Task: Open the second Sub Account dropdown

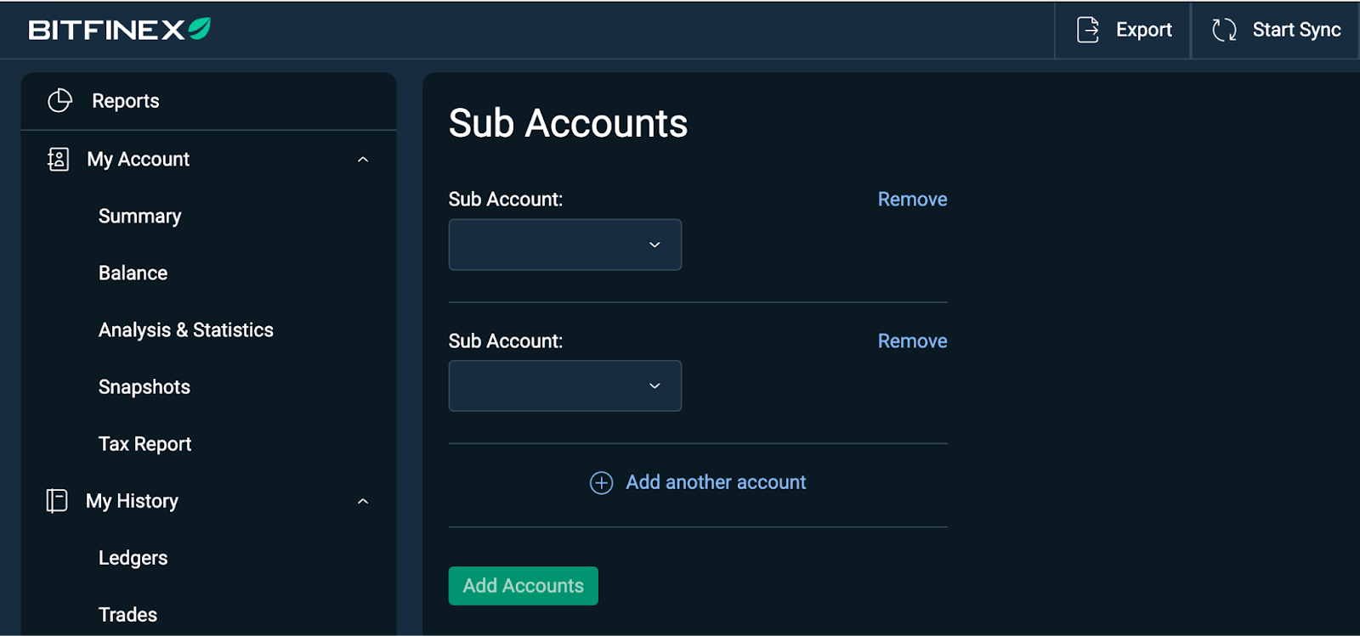Action: click(x=565, y=386)
